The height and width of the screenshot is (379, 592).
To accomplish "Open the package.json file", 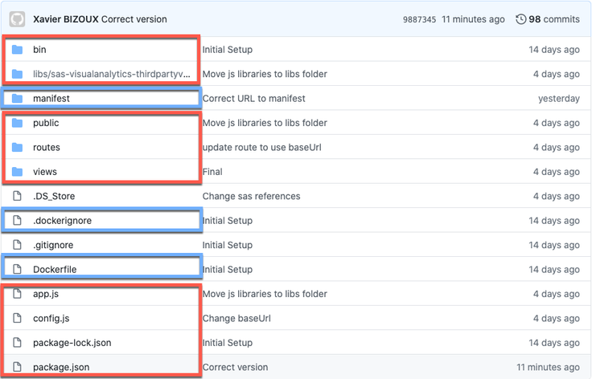I will (61, 368).
